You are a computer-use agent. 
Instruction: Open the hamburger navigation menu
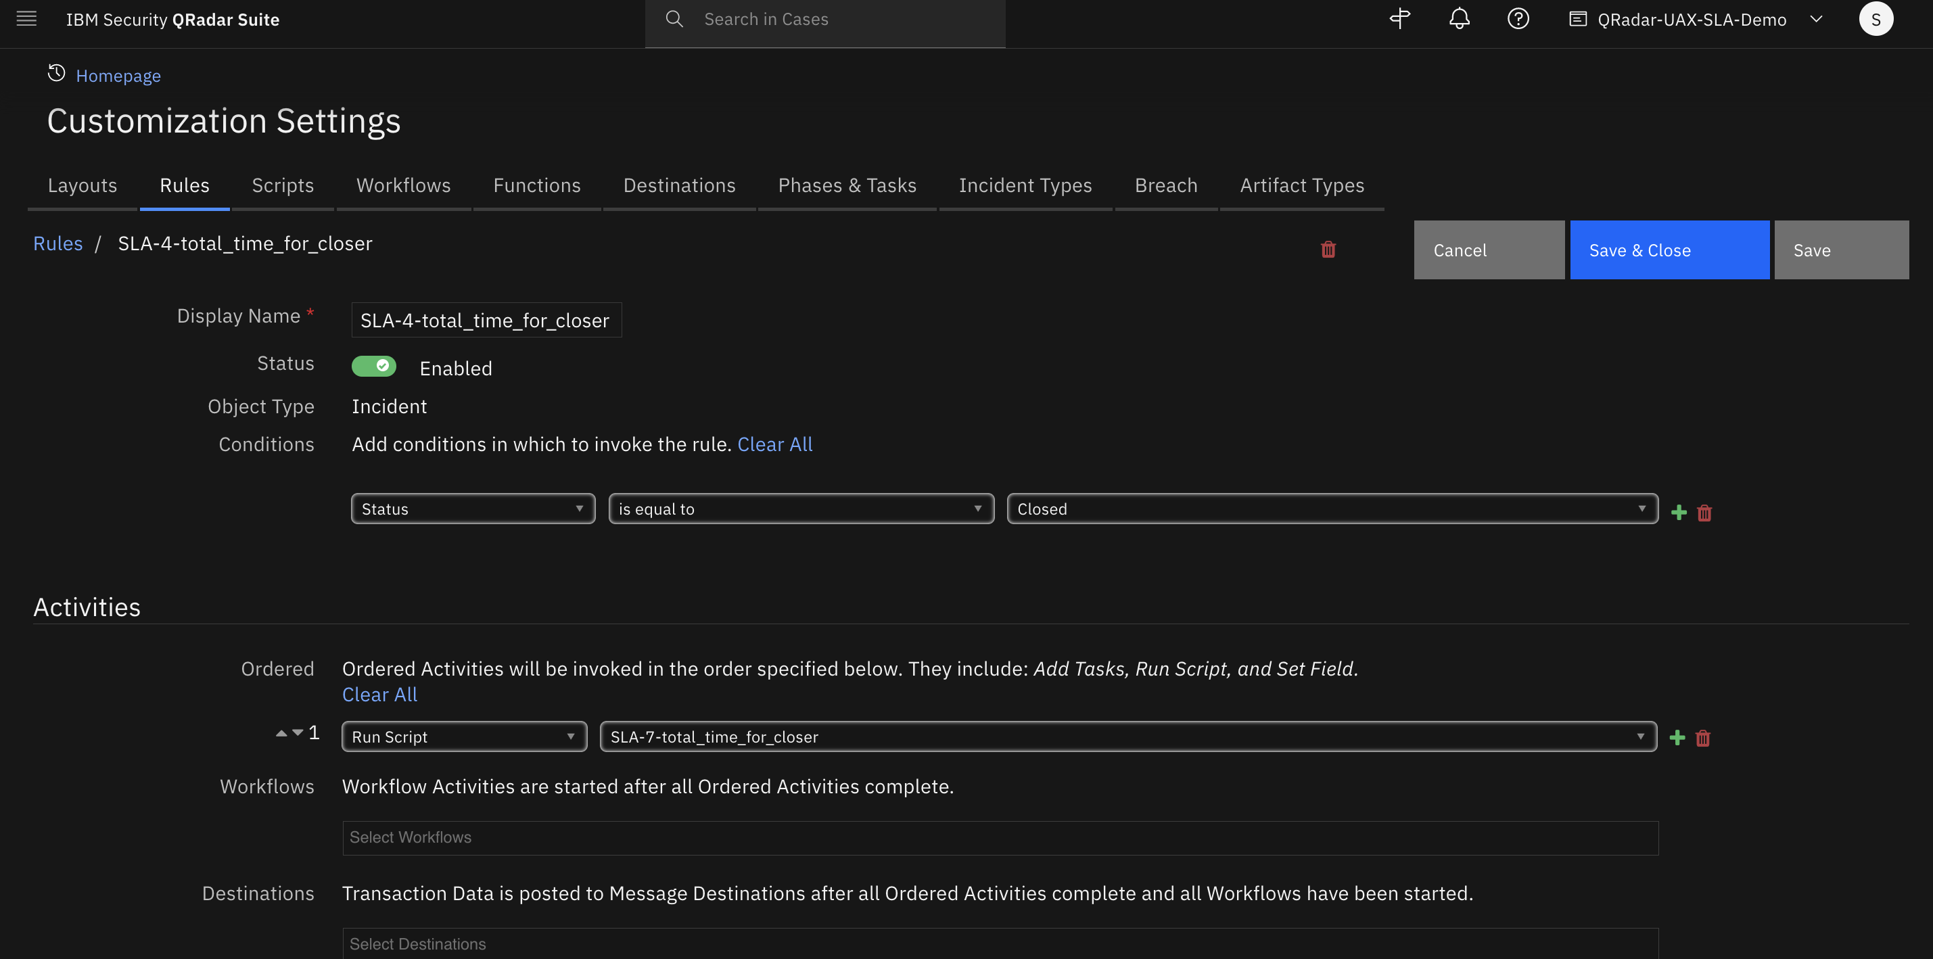26,19
